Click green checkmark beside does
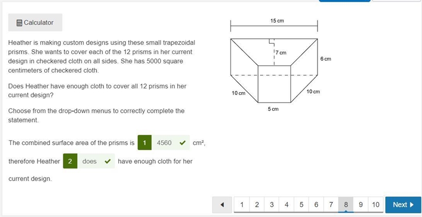Viewport: 422px width, 217px height. pos(108,161)
